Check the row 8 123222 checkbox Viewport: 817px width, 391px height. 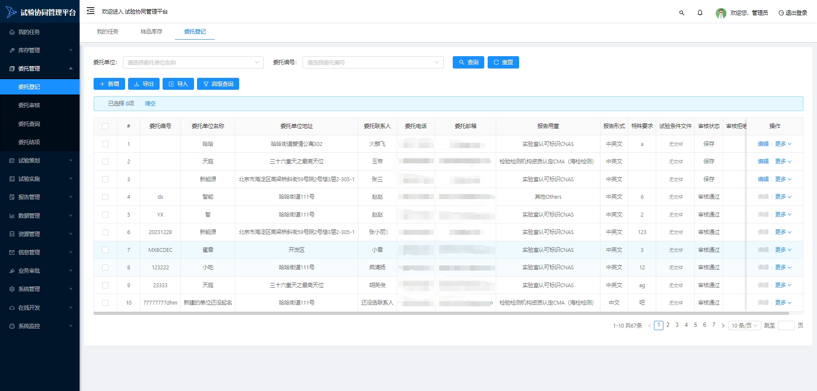coord(105,268)
